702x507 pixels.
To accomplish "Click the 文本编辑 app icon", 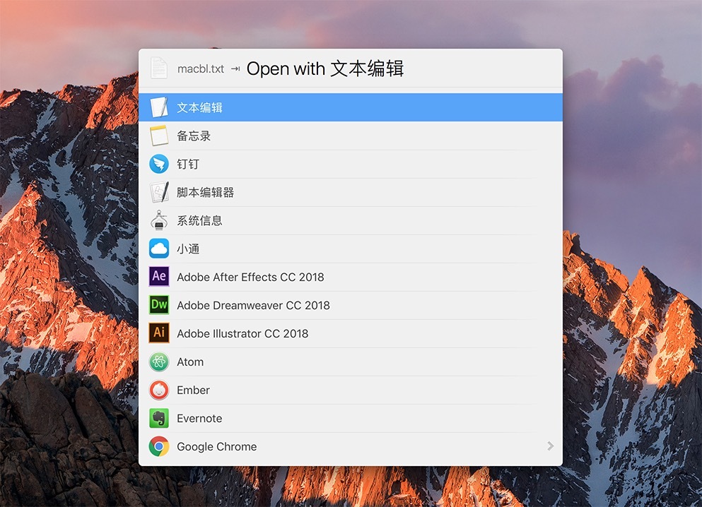I will tap(159, 107).
